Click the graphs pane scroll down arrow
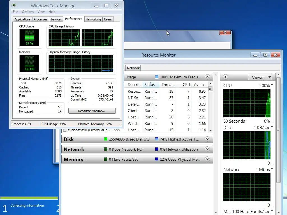 pos(278,213)
